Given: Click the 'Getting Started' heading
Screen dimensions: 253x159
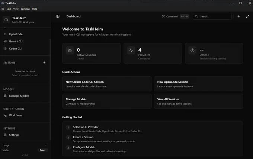Looking at the screenshot, I should pos(72,117).
